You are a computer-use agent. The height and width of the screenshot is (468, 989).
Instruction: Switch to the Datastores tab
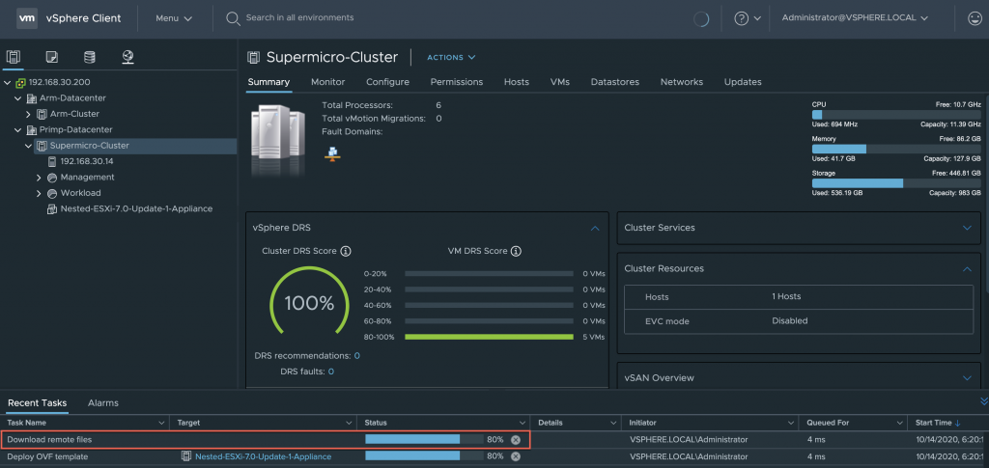pyautogui.click(x=614, y=82)
